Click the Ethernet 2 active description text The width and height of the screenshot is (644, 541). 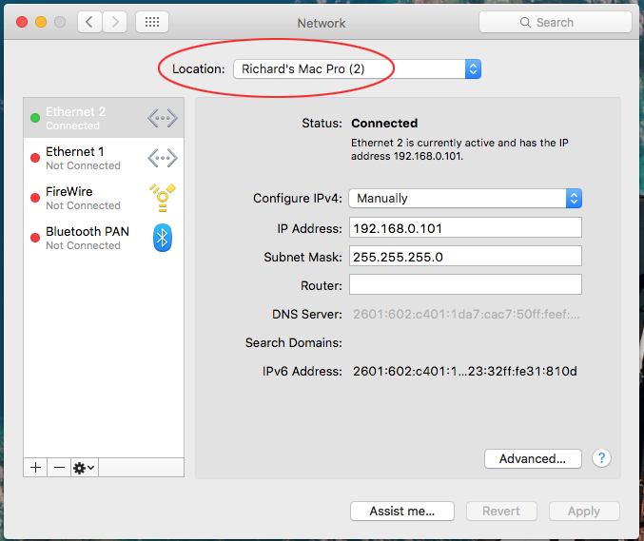459,149
